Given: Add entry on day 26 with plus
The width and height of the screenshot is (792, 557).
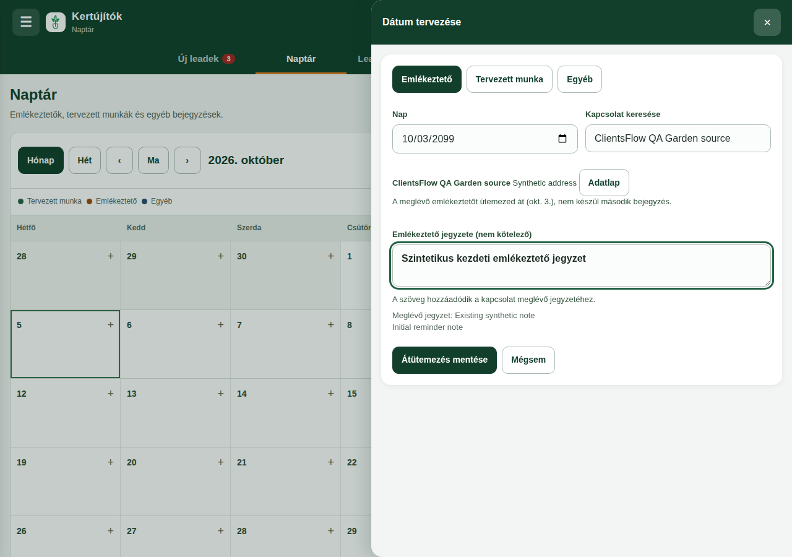Looking at the screenshot, I should (x=111, y=530).
